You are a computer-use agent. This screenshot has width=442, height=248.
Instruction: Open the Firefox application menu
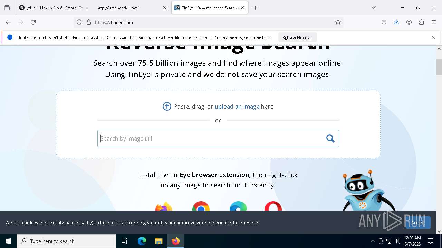click(x=434, y=22)
